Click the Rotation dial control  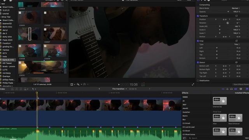coord(228,23)
